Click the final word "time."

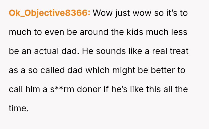tap(19, 108)
